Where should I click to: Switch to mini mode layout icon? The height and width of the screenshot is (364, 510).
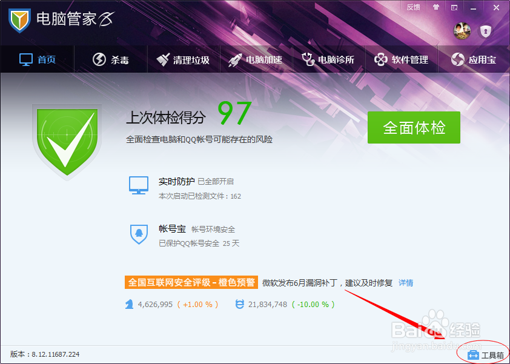click(453, 7)
